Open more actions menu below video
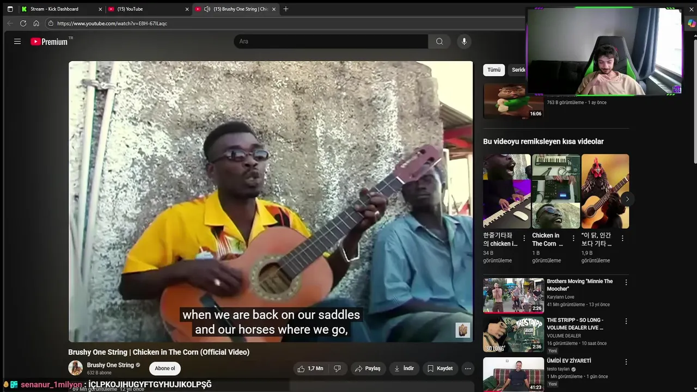 point(468,369)
